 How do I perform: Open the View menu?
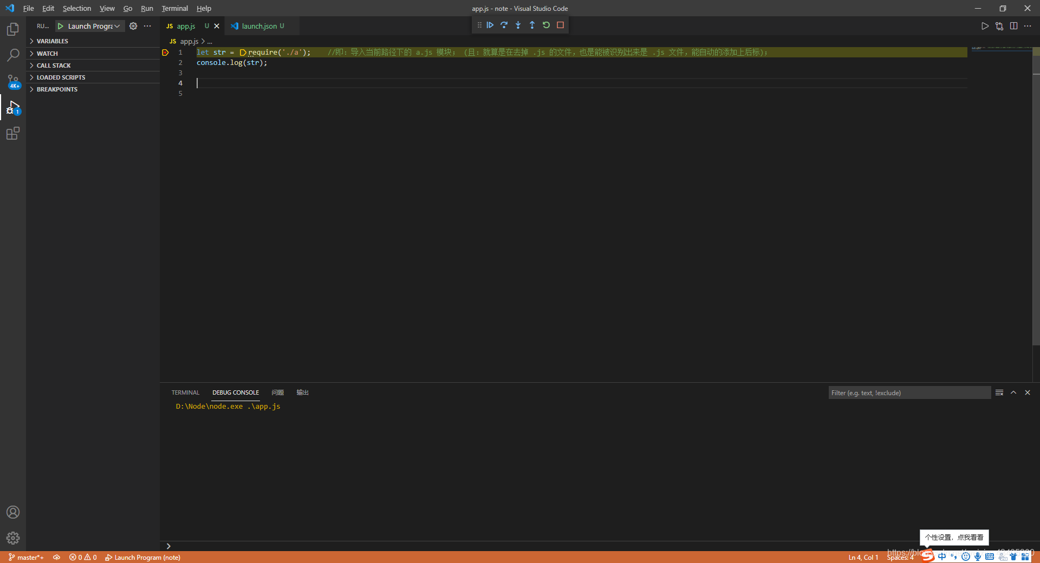[x=107, y=8]
